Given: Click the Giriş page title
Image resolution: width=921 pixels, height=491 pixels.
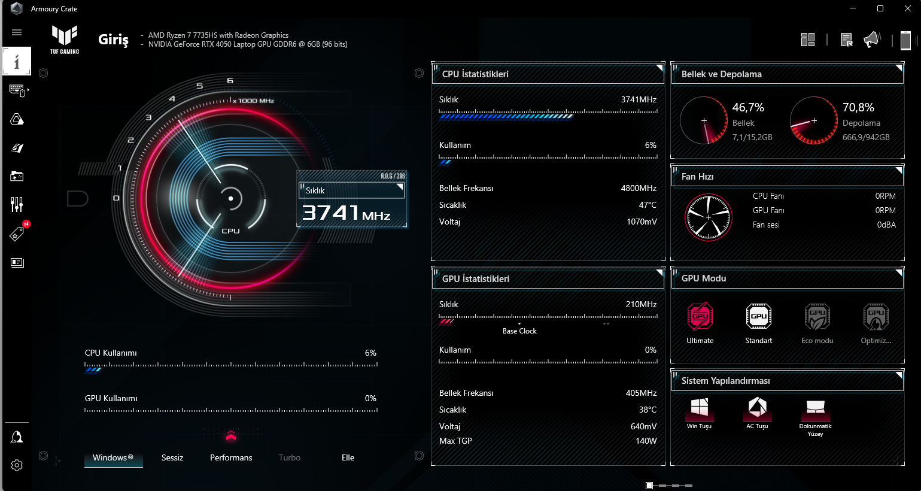Looking at the screenshot, I should (x=113, y=40).
